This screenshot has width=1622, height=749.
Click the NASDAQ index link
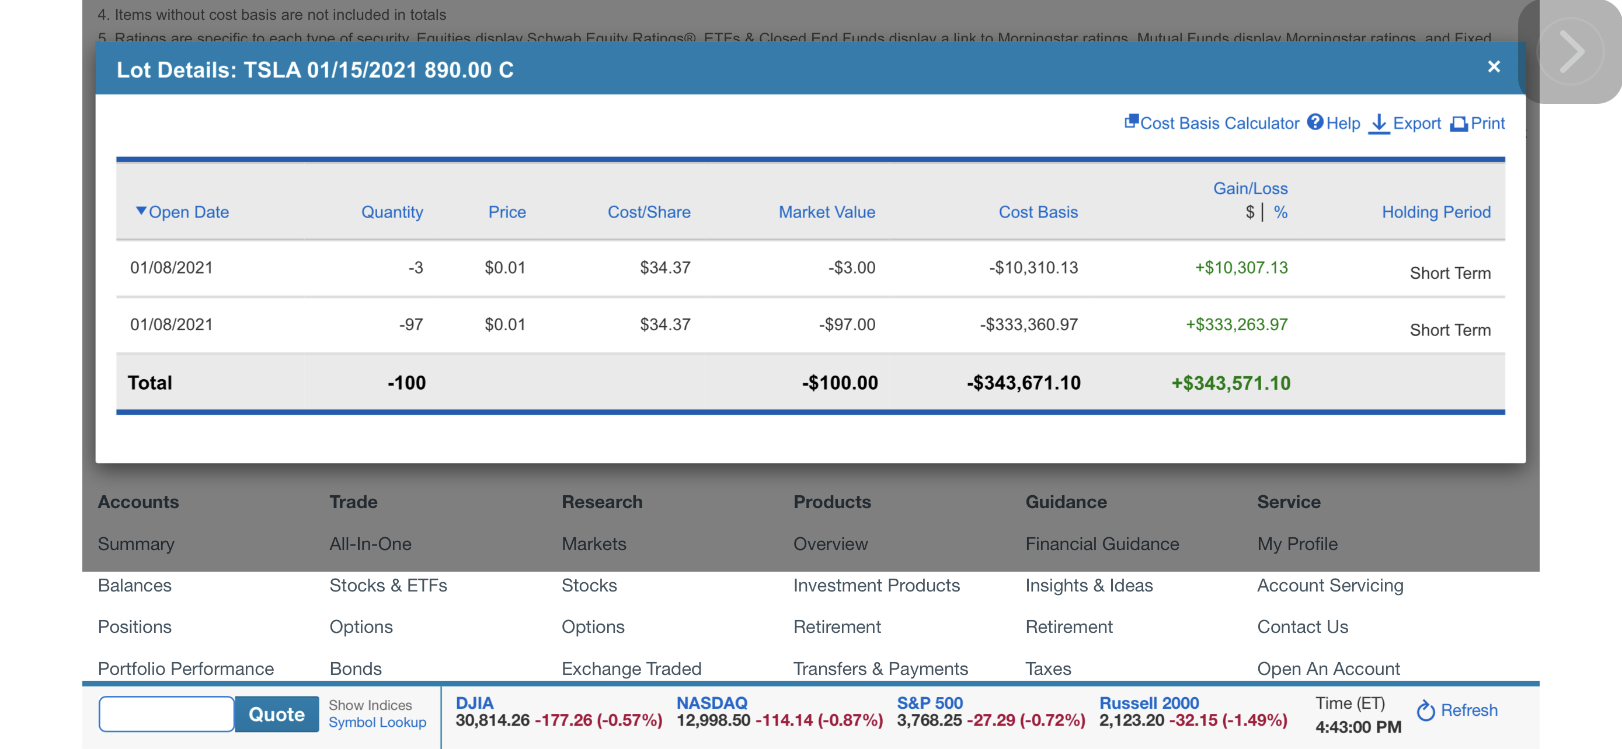pos(712,702)
